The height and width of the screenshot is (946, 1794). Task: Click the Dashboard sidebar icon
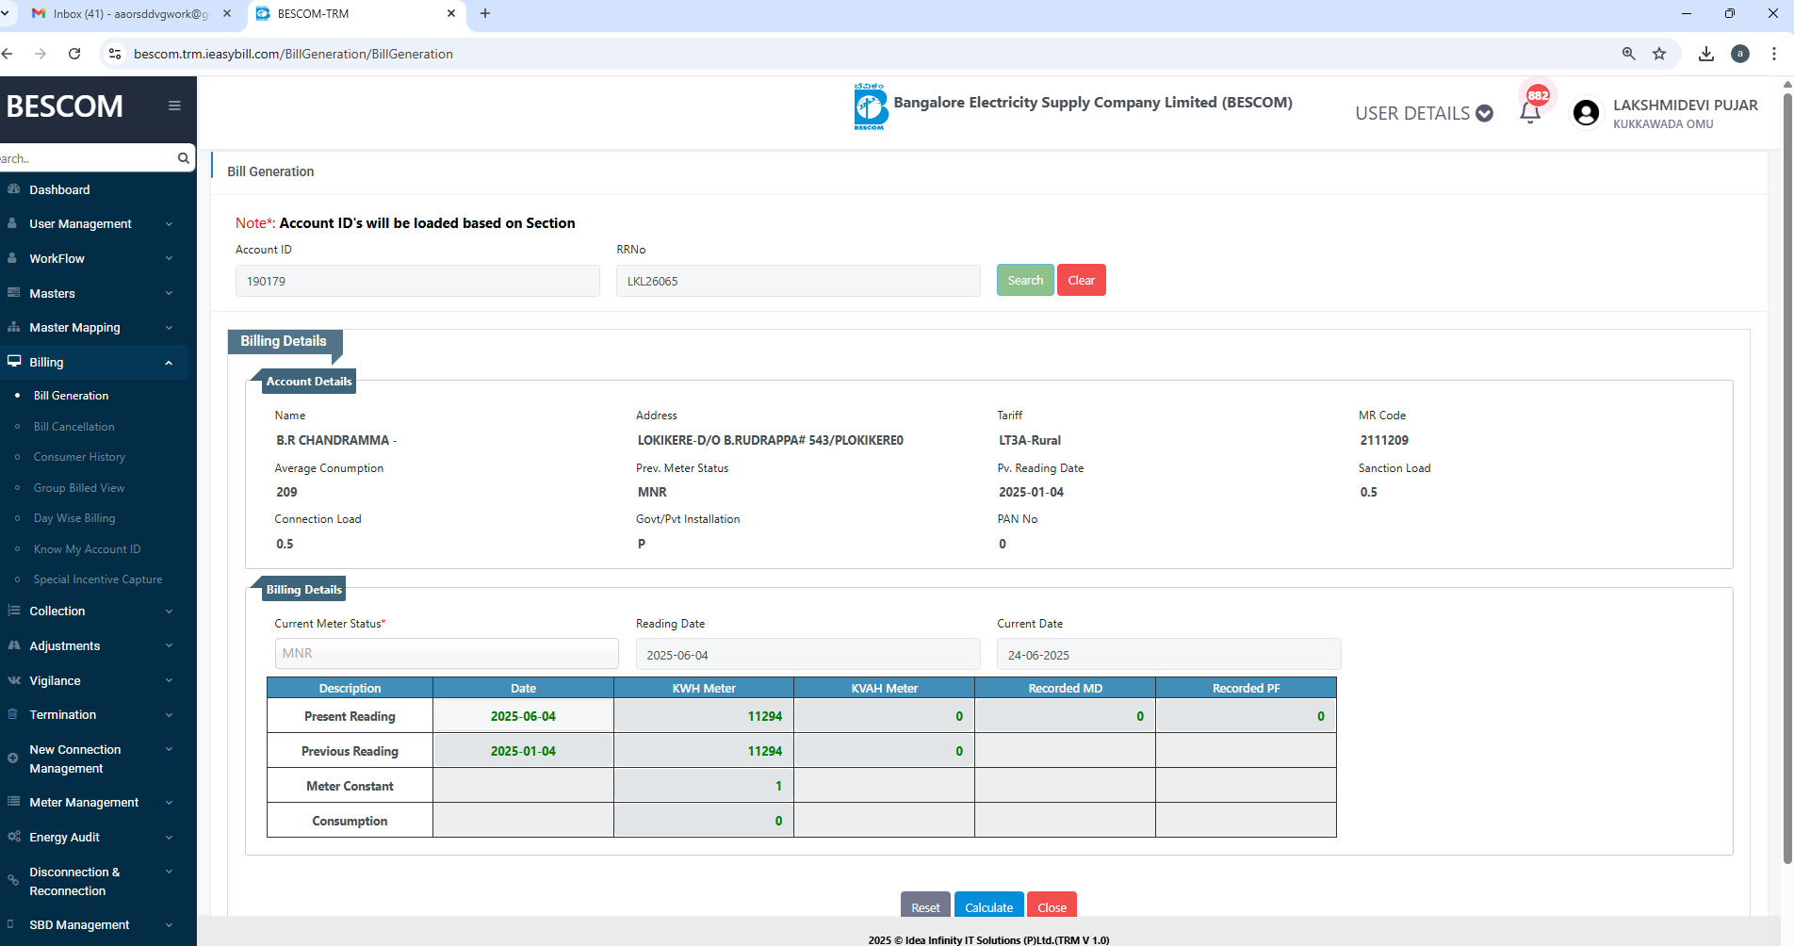[x=13, y=189]
